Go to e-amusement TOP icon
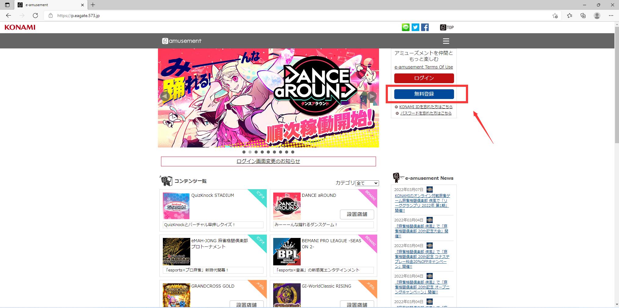 coord(447,27)
